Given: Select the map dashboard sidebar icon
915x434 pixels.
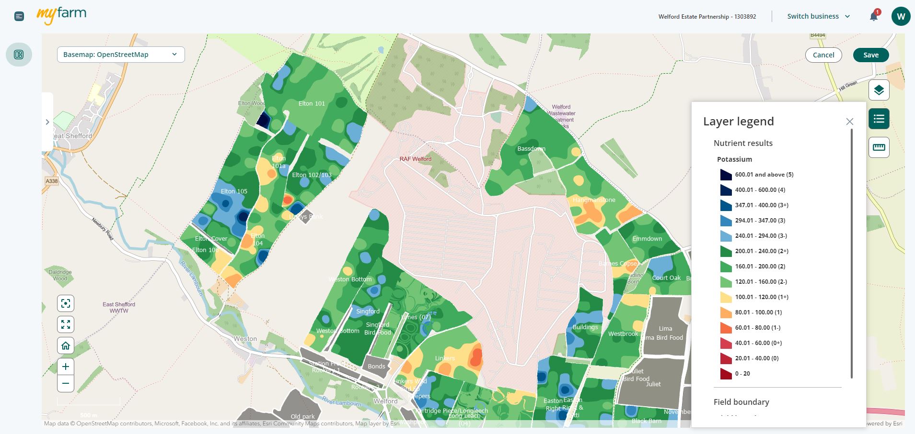Looking at the screenshot, I should pyautogui.click(x=19, y=55).
